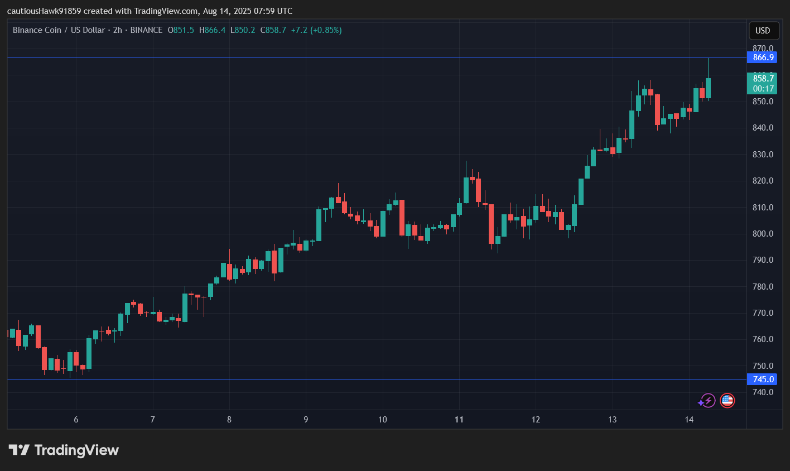Open the 2h timeframe selector
790x471 pixels.
click(x=117, y=30)
